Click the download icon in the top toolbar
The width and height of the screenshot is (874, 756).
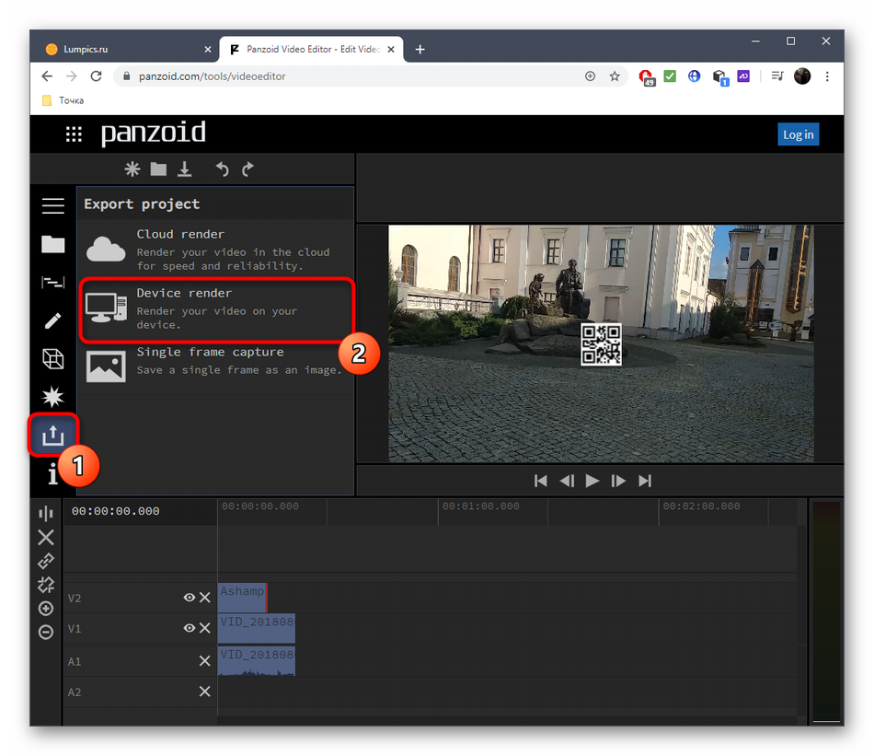tap(185, 169)
